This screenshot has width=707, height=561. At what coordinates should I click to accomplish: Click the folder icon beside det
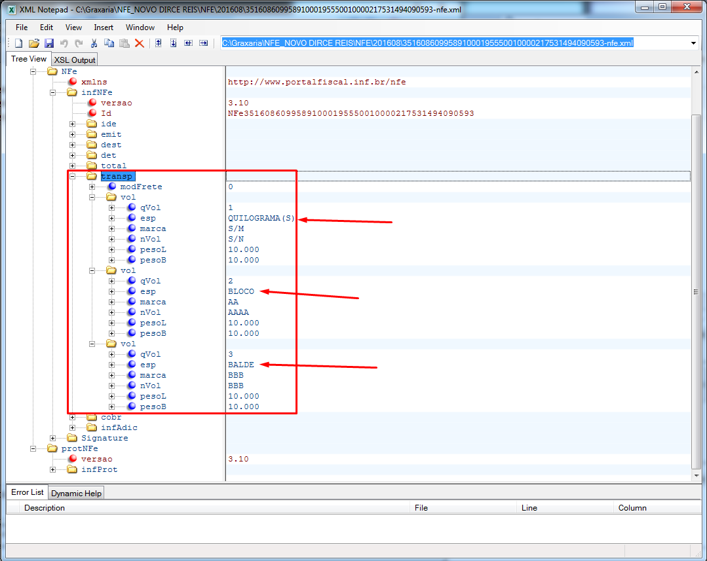pos(92,155)
